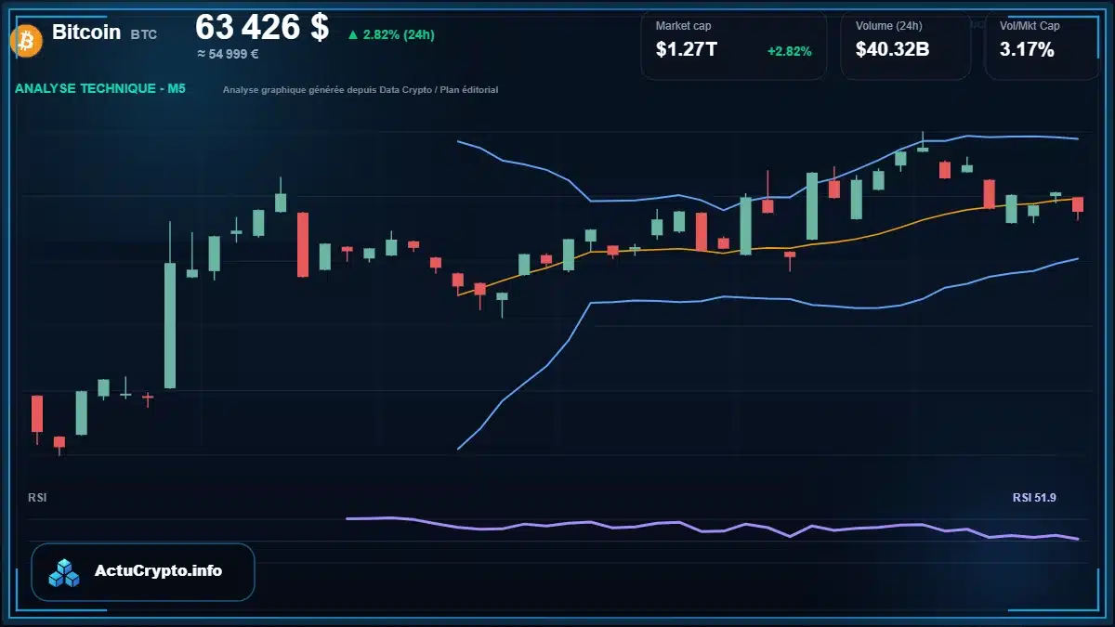Image resolution: width=1115 pixels, height=627 pixels.
Task: Click the RSI label on the left
Action: coord(37,498)
